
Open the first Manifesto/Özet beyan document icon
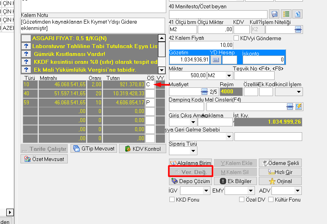coord(275,14)
